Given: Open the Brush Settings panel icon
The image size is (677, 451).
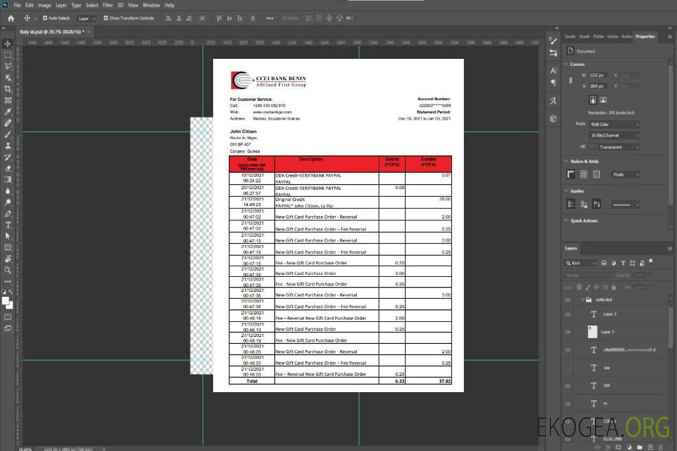Looking at the screenshot, I should pos(553,41).
